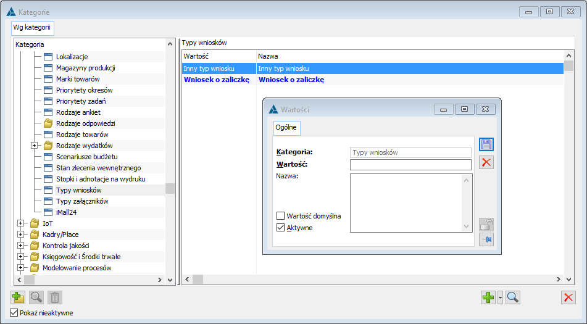Click the Kontrola jakości folder icon

click(35, 246)
